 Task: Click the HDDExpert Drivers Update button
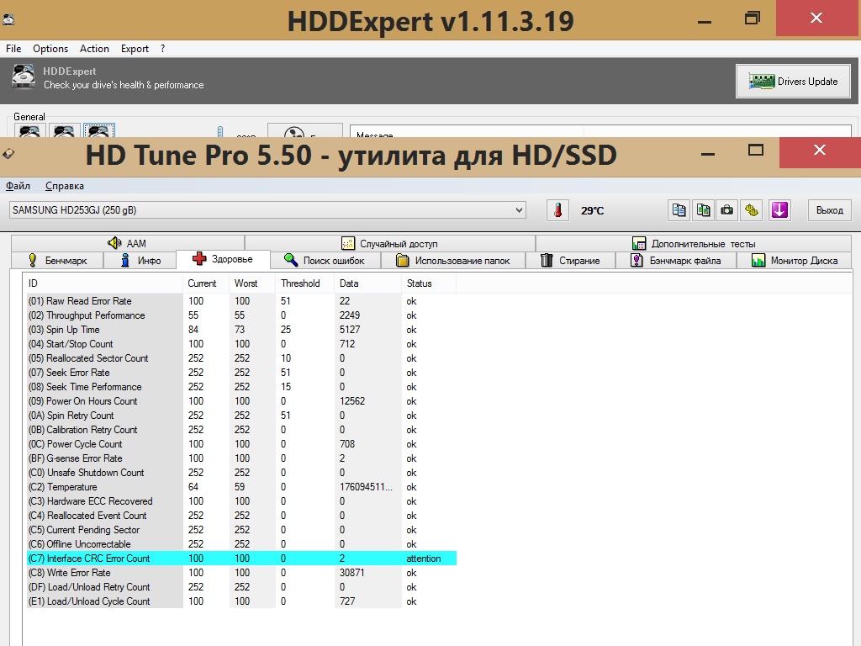tap(794, 82)
